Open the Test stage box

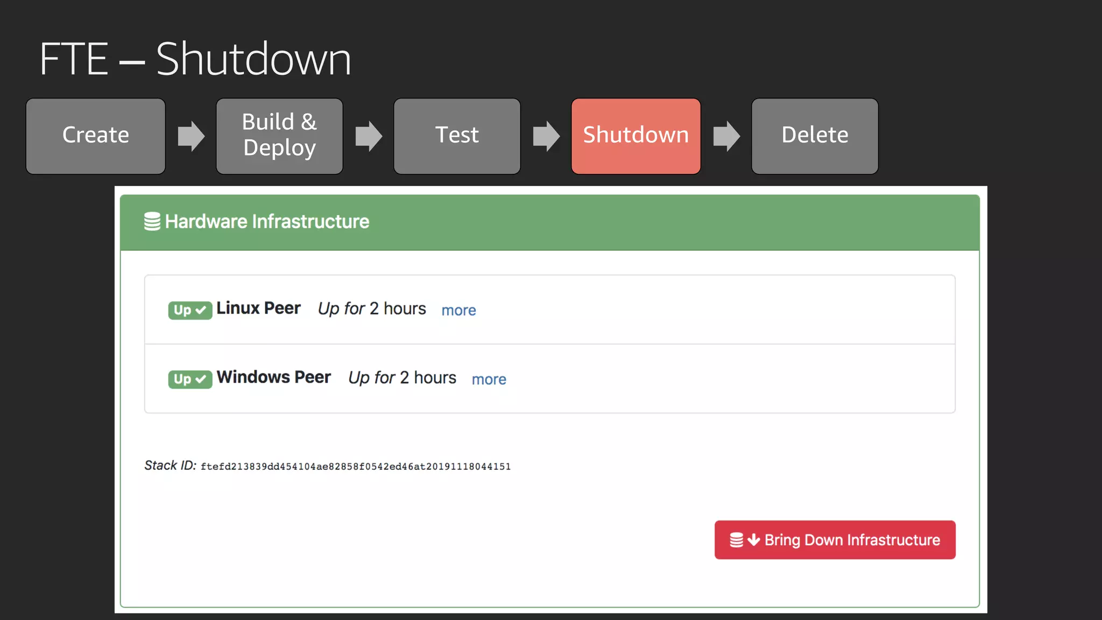click(457, 136)
